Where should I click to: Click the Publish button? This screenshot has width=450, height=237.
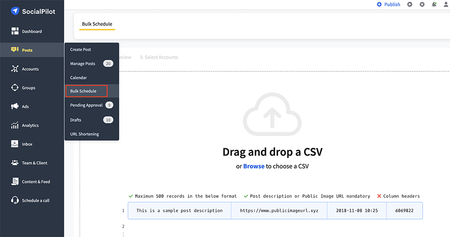click(x=388, y=4)
